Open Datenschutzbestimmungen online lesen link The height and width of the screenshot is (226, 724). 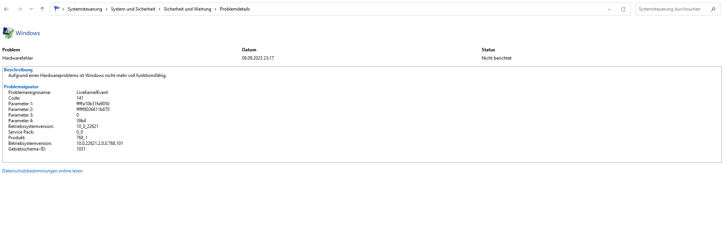coord(42,171)
